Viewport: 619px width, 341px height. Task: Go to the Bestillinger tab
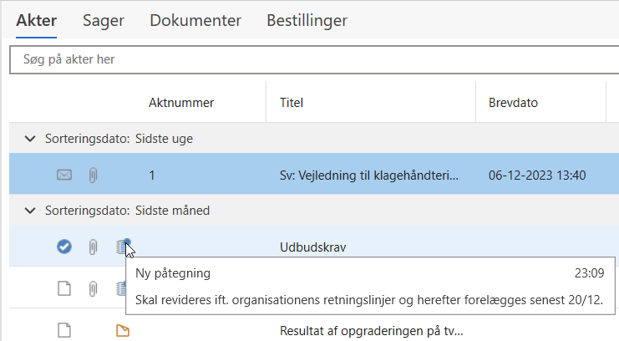point(307,20)
